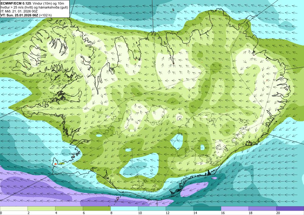The height and width of the screenshot is (215, 304).
Task: Select the medium purple 18–20 m/s swatch
Action: click(x=263, y=208)
